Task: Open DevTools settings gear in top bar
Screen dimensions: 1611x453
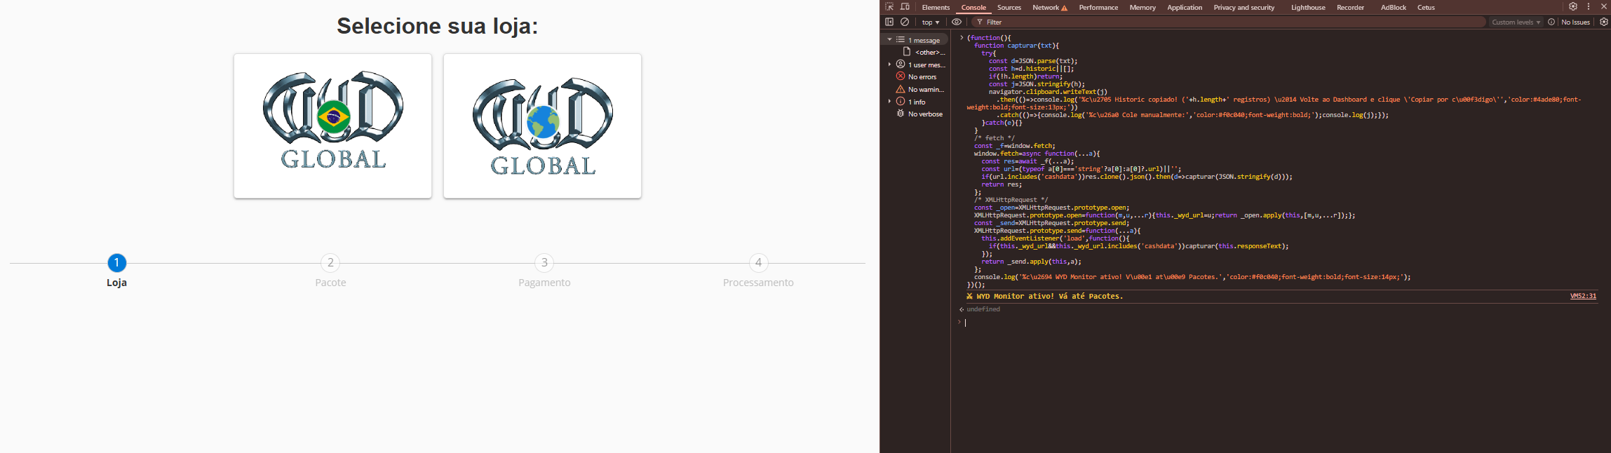Action: pos(1573,7)
